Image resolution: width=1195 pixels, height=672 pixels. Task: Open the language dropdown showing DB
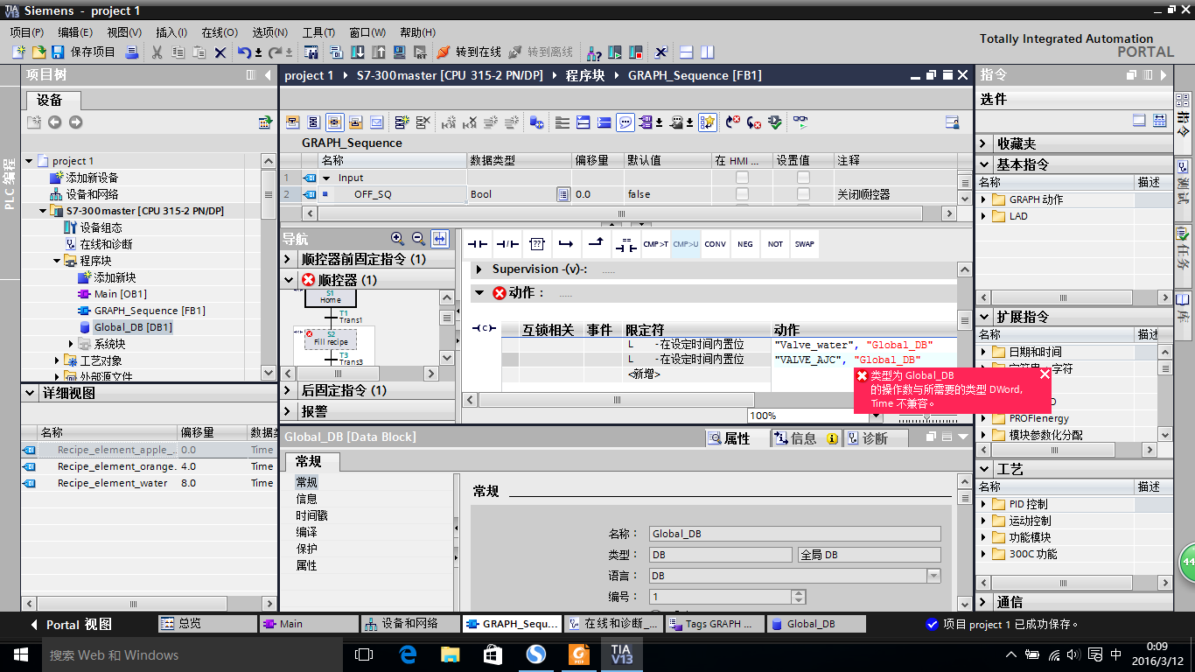[933, 576]
